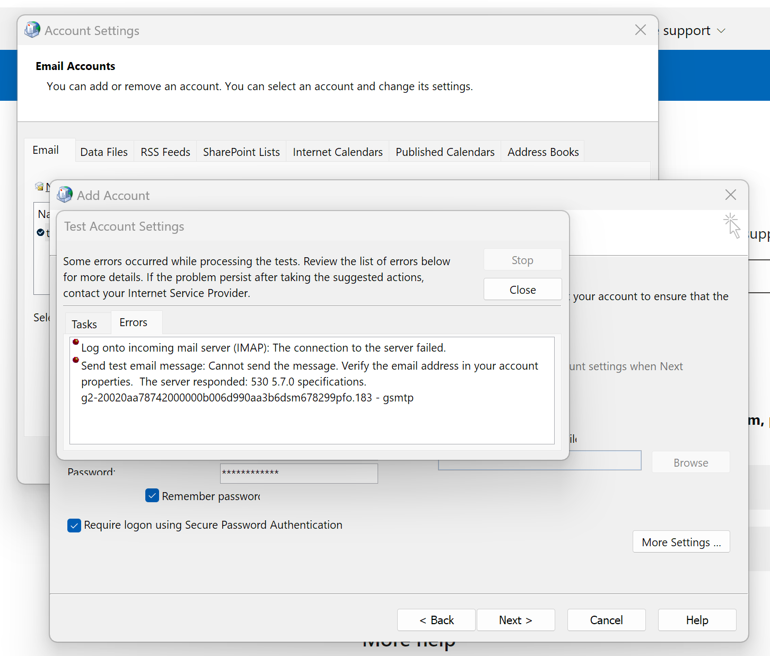Select the 'Send test email message' error line

pos(310,374)
